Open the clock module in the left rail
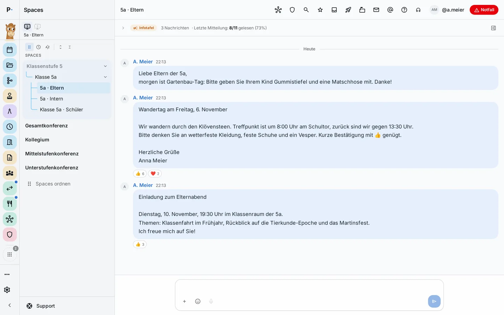This screenshot has width=504, height=315. coord(10,127)
